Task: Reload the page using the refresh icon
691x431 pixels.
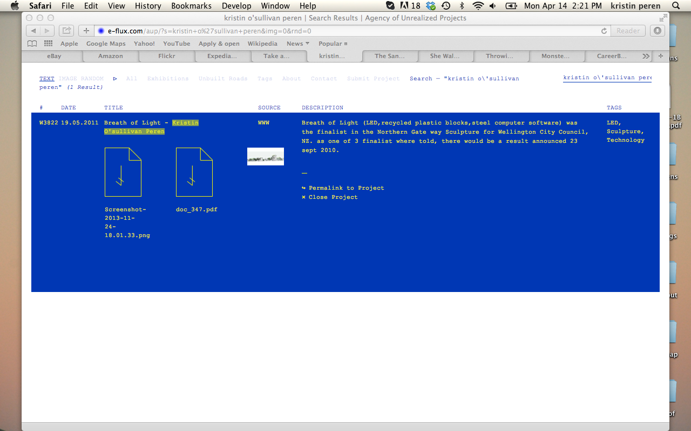Action: (604, 31)
